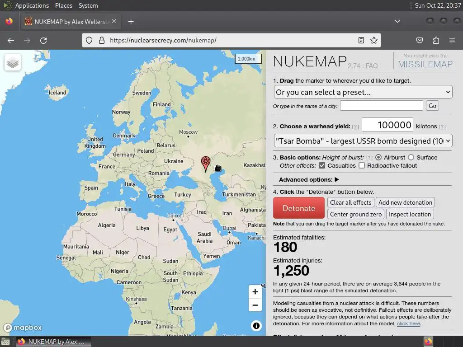The width and height of the screenshot is (463, 347).
Task: Go back to previous page
Action: click(11, 40)
